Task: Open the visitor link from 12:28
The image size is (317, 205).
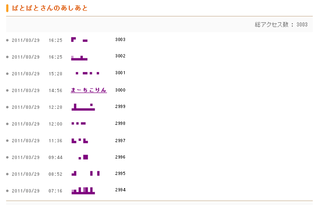Action: 83,107
